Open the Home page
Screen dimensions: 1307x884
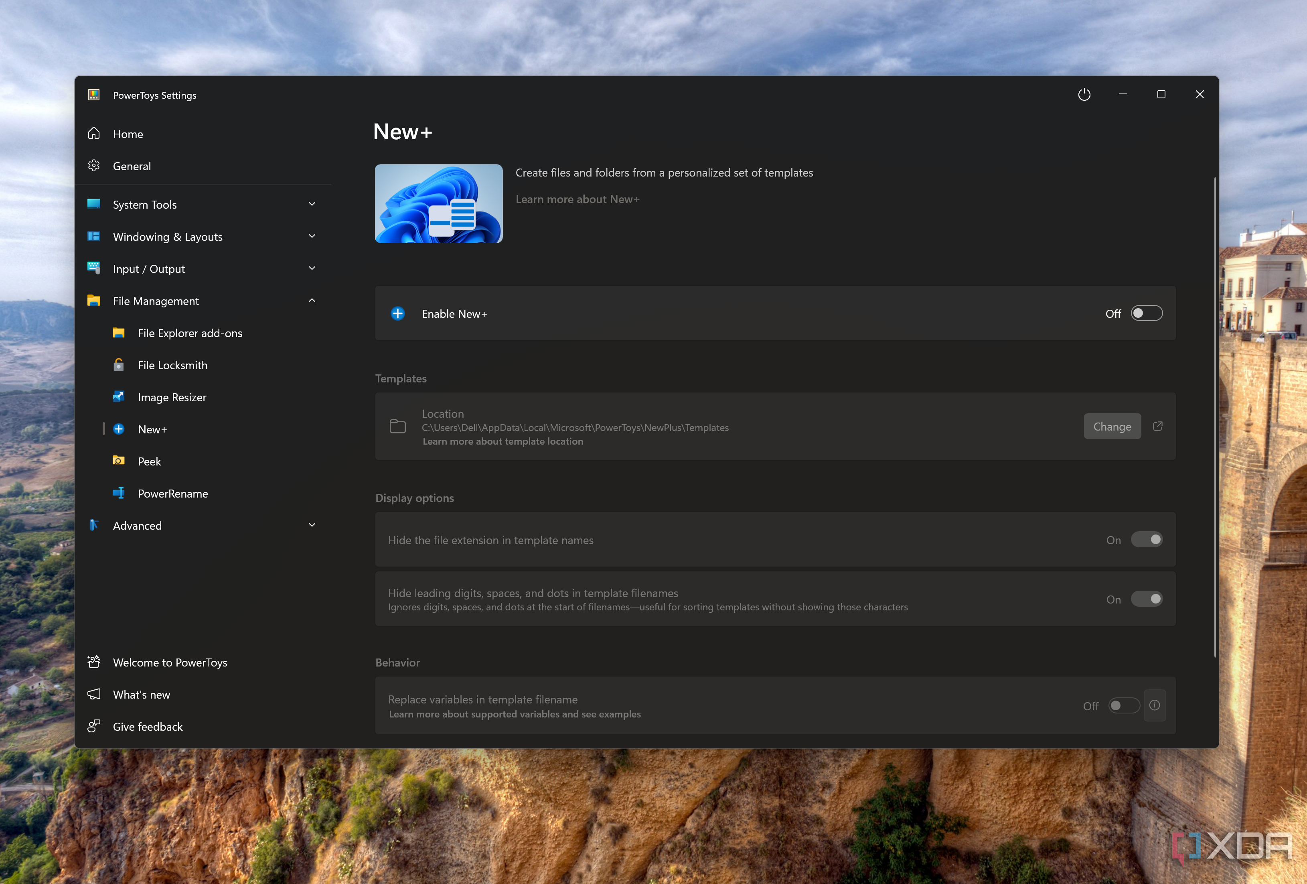[203, 134]
